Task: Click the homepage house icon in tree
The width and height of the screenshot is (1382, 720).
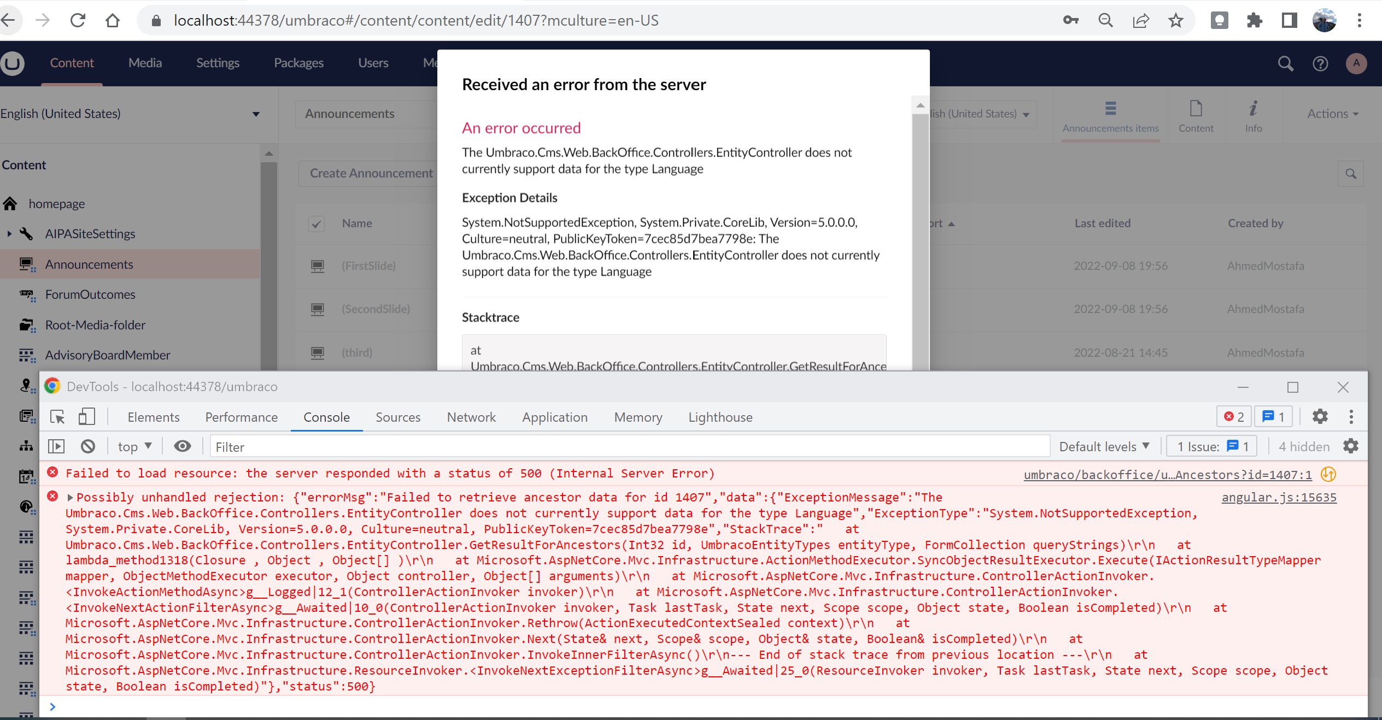Action: [x=10, y=204]
